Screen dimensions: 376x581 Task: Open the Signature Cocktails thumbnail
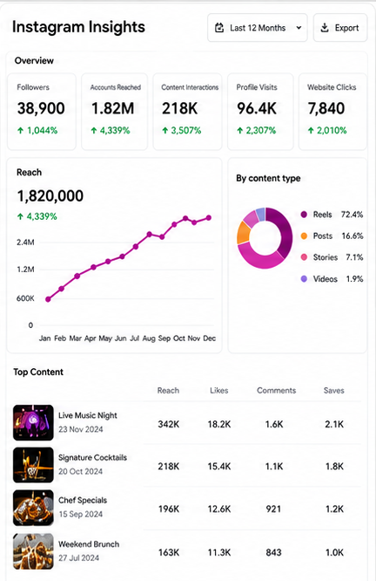[x=33, y=465]
